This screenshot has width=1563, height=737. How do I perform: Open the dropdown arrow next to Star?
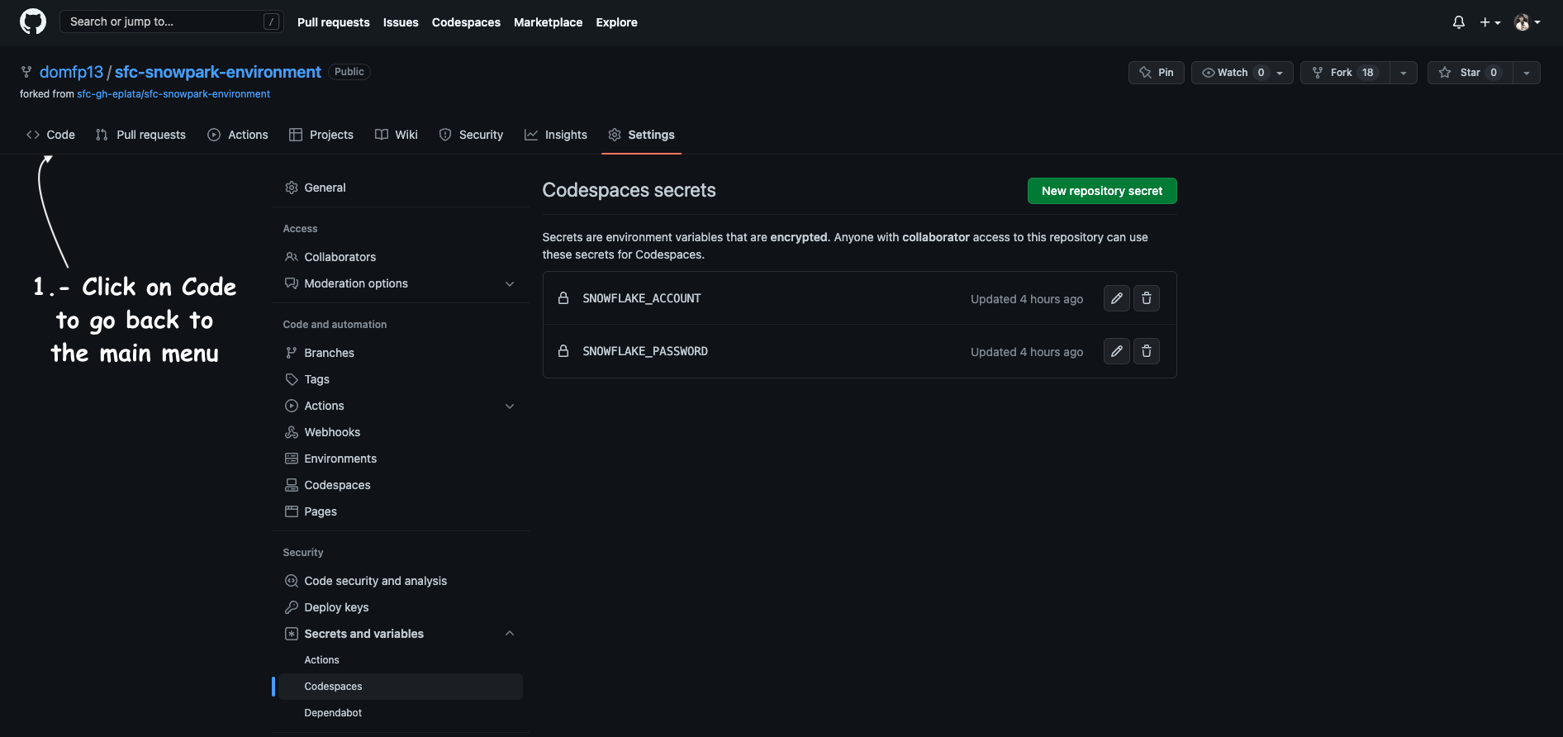(1527, 73)
